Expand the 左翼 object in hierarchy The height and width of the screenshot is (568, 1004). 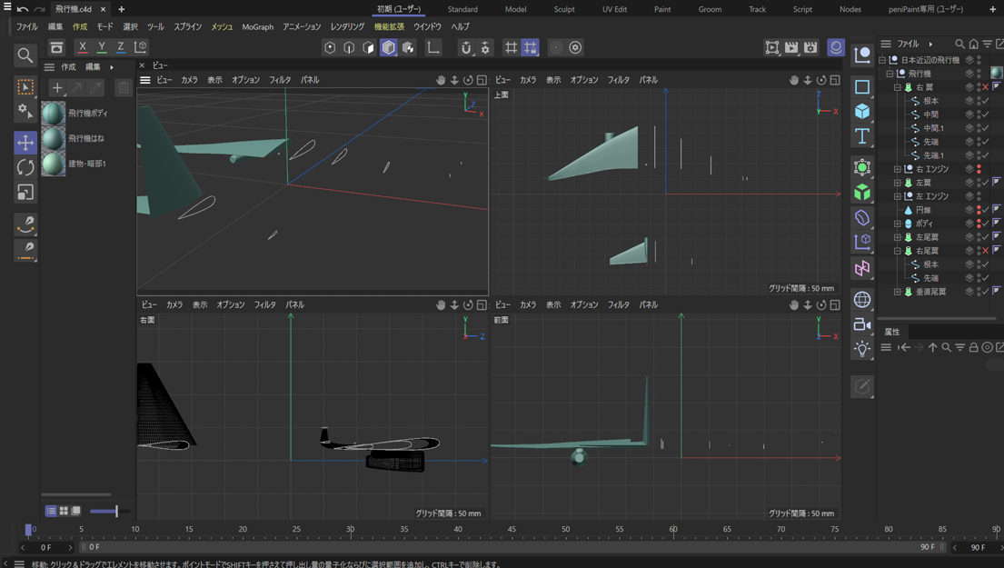[898, 183]
